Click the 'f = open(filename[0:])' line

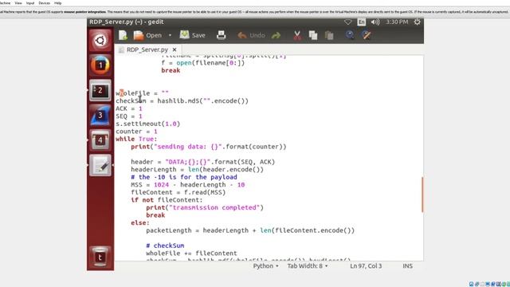pyautogui.click(x=202, y=63)
